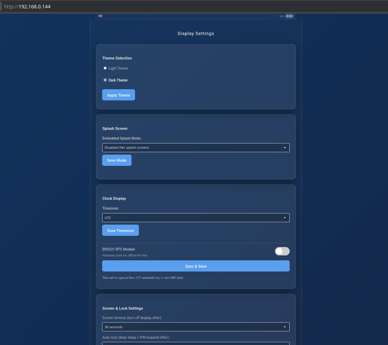Click the Theme Selection section title
Screen dimensions: 388x345
point(117,58)
